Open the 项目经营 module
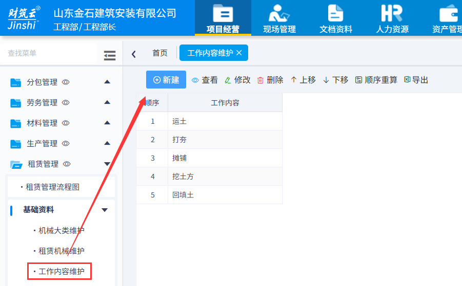The height and width of the screenshot is (286, 462). (223, 18)
